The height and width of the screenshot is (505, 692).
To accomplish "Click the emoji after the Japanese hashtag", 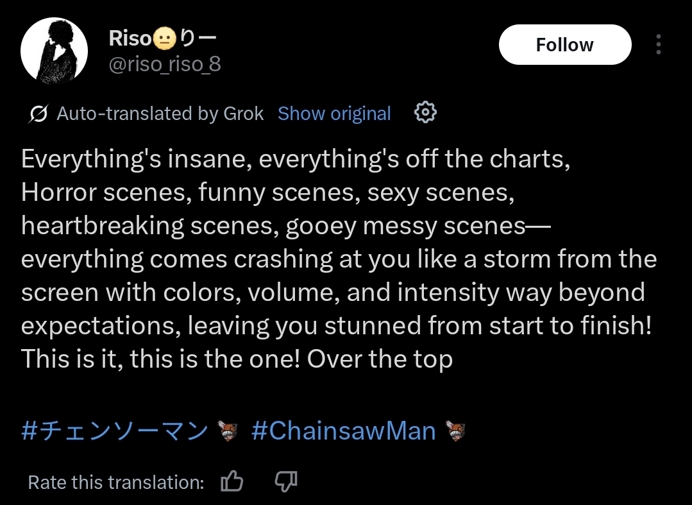I will tap(228, 432).
